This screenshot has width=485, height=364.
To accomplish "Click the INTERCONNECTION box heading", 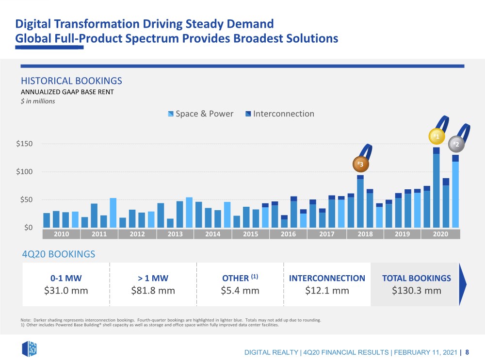I will click(x=327, y=278).
